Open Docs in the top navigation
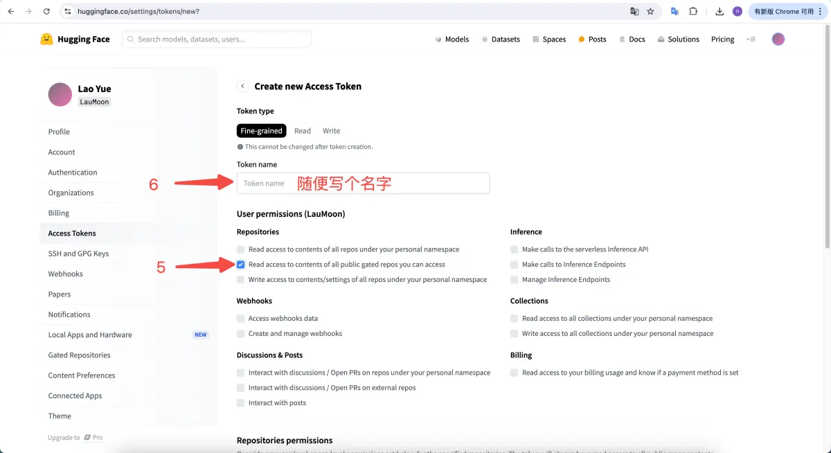This screenshot has width=831, height=453. (x=632, y=39)
